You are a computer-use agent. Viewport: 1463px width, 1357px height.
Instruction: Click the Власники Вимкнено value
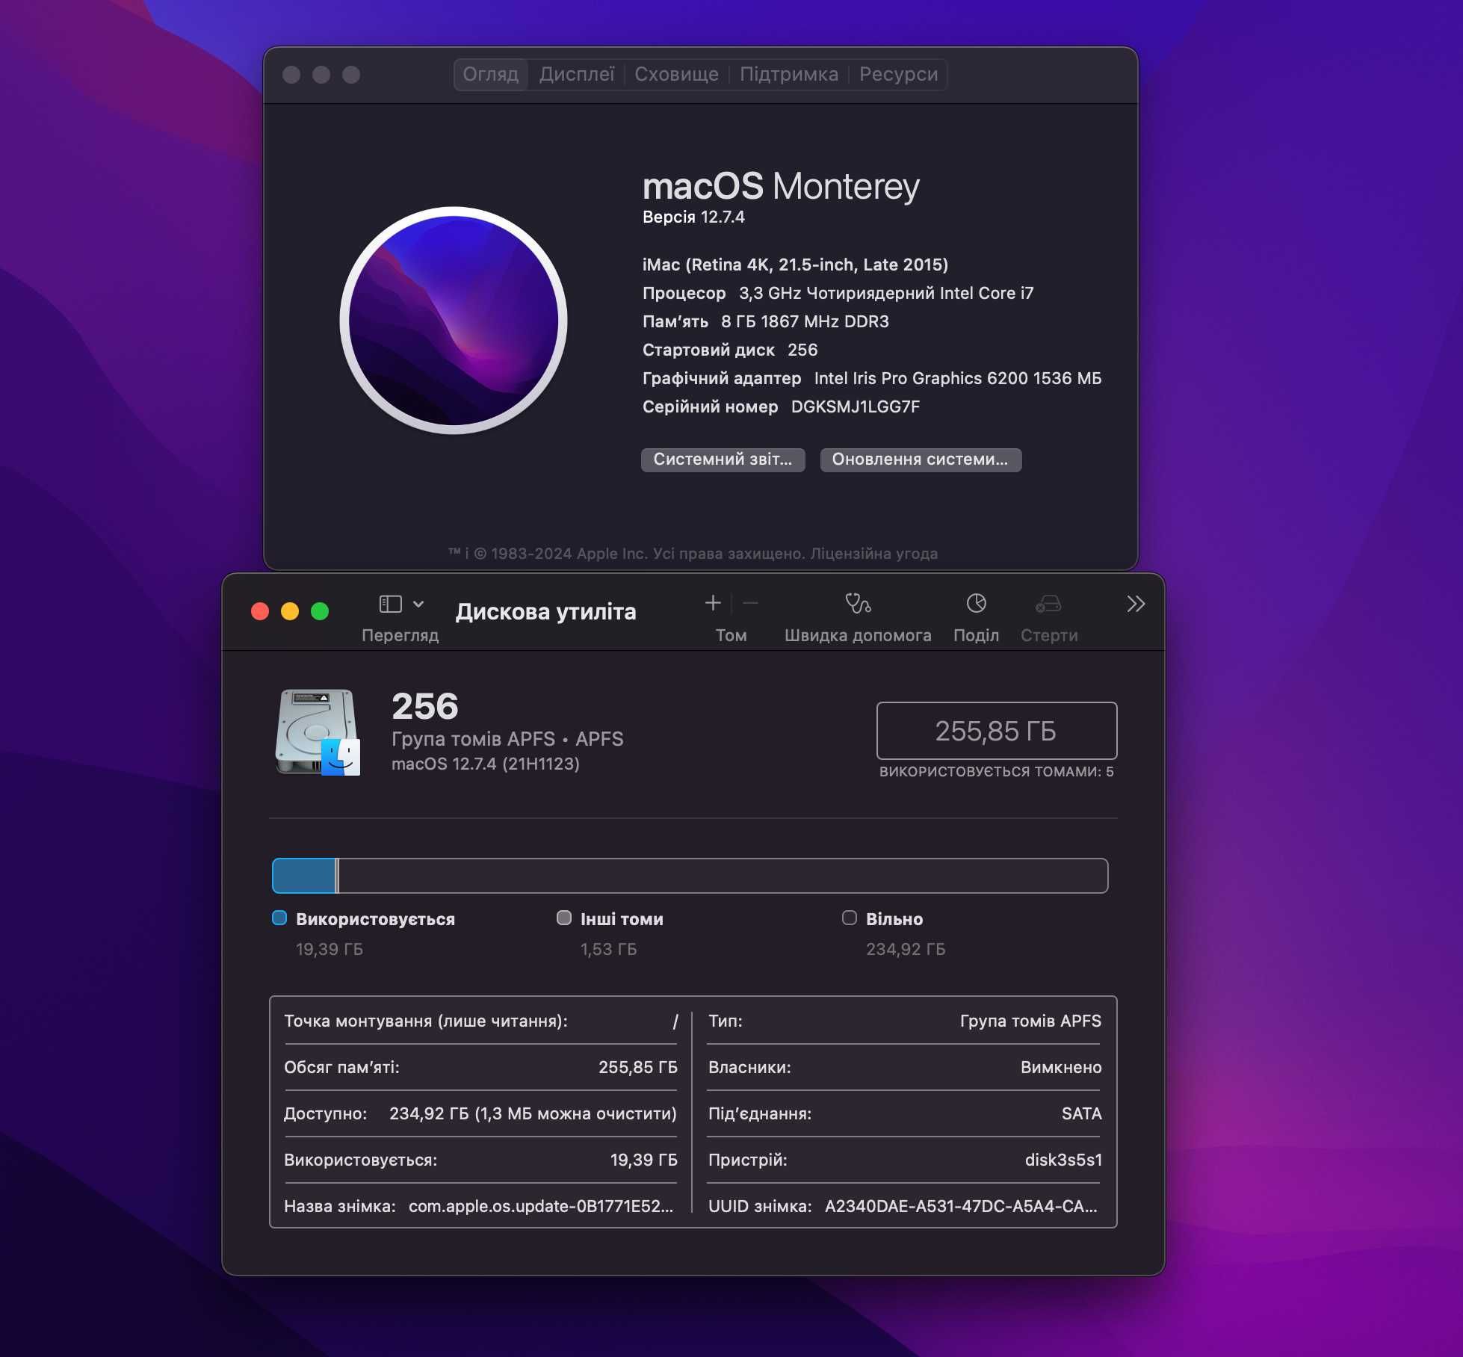[x=1061, y=1067]
